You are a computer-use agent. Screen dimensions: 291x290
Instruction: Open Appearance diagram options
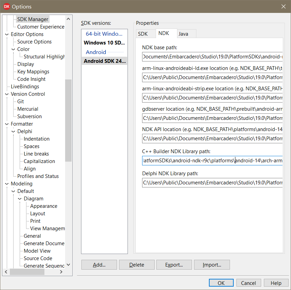click(44, 206)
